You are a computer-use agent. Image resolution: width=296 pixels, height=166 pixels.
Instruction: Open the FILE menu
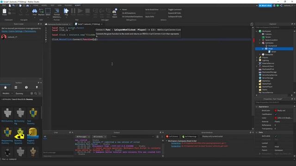(x=4, y=6)
